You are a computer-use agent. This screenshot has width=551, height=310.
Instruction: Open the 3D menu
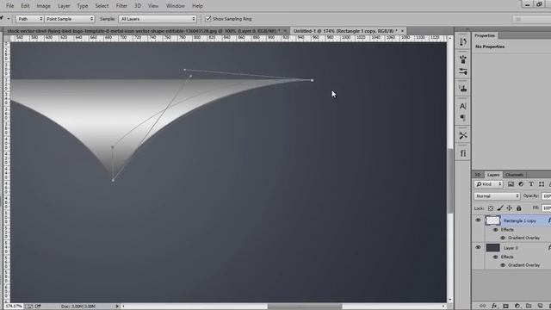[x=138, y=6]
